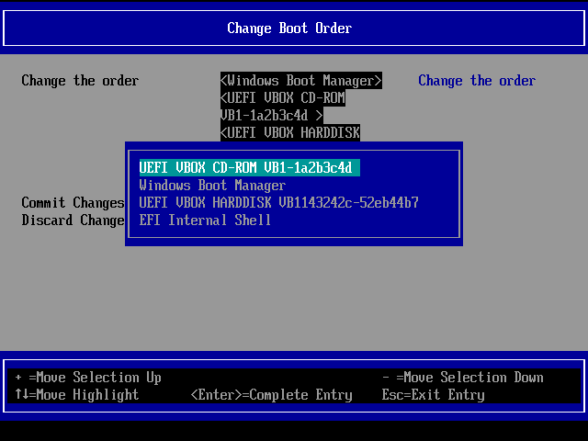Image resolution: width=588 pixels, height=441 pixels.
Task: Click Commit Changes option
Action: coord(73,203)
